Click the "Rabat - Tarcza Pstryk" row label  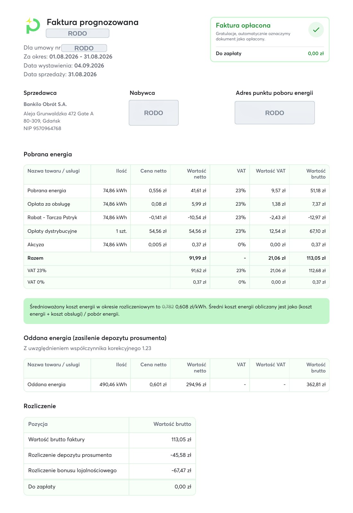click(x=52, y=218)
